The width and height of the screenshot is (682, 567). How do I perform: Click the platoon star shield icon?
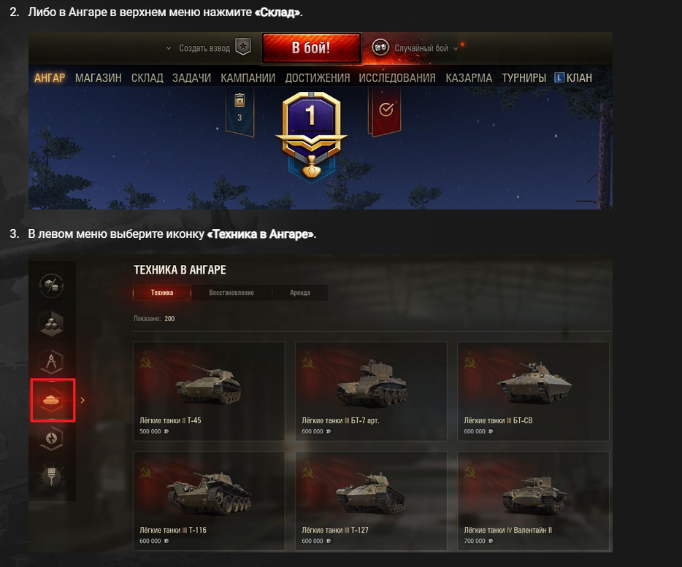(243, 47)
